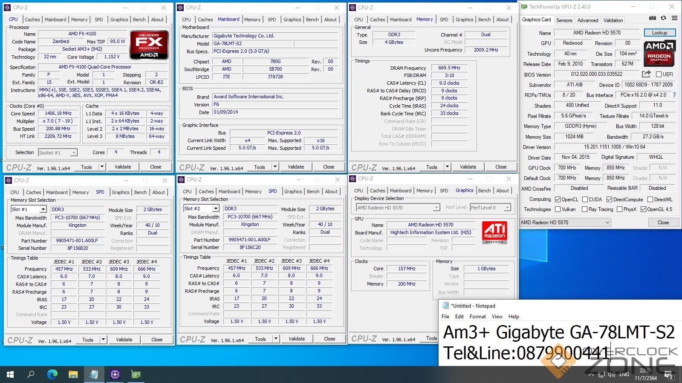This screenshot has width=682, height=383.
Task: Open the CPU-Z Display Device Selection dropdown
Action: pyautogui.click(x=436, y=208)
